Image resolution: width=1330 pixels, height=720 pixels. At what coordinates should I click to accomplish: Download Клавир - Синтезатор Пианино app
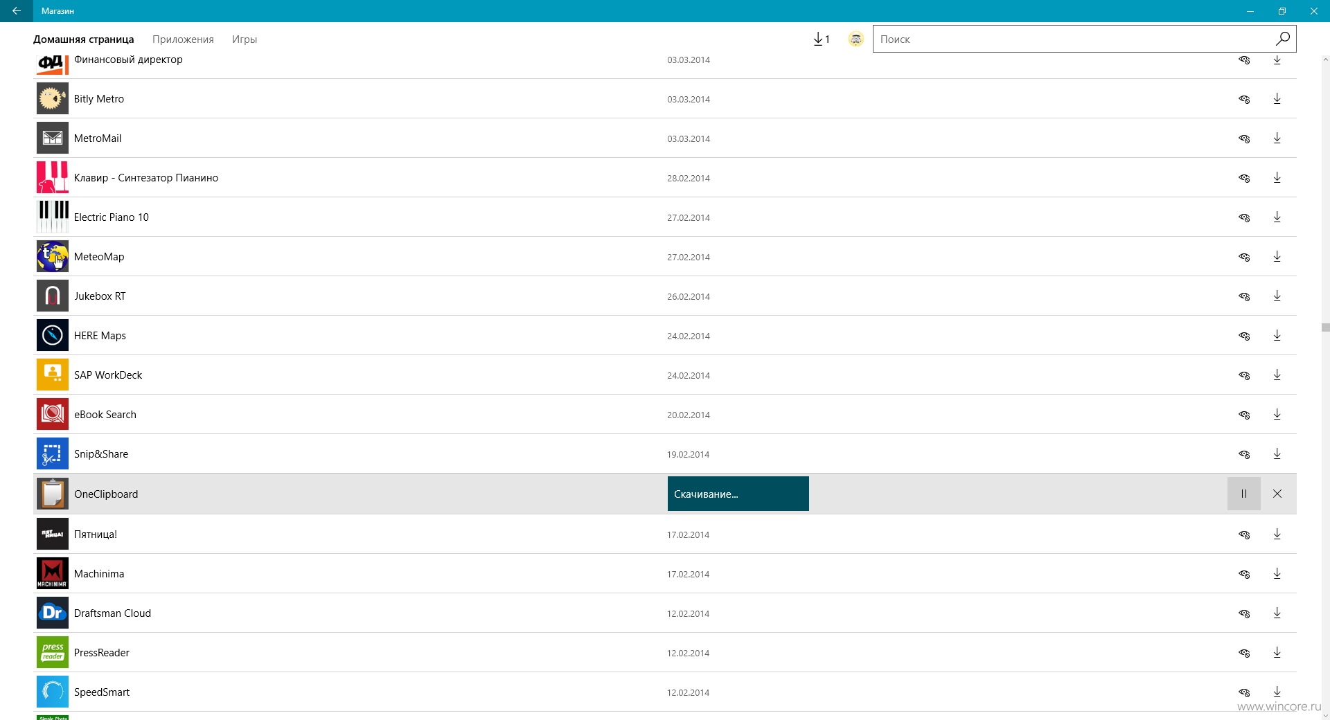point(1277,178)
